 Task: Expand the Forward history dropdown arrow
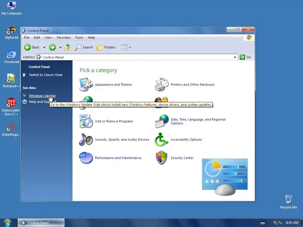pyautogui.click(x=60, y=48)
